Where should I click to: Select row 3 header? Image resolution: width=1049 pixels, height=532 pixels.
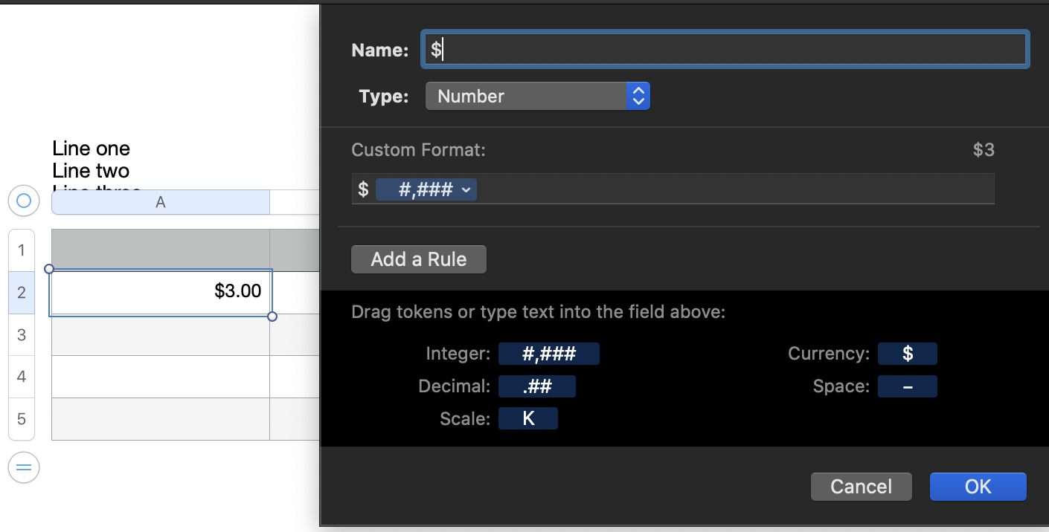pyautogui.click(x=22, y=335)
